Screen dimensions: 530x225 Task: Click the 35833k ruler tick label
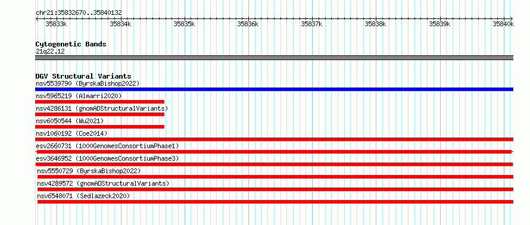tap(56, 24)
